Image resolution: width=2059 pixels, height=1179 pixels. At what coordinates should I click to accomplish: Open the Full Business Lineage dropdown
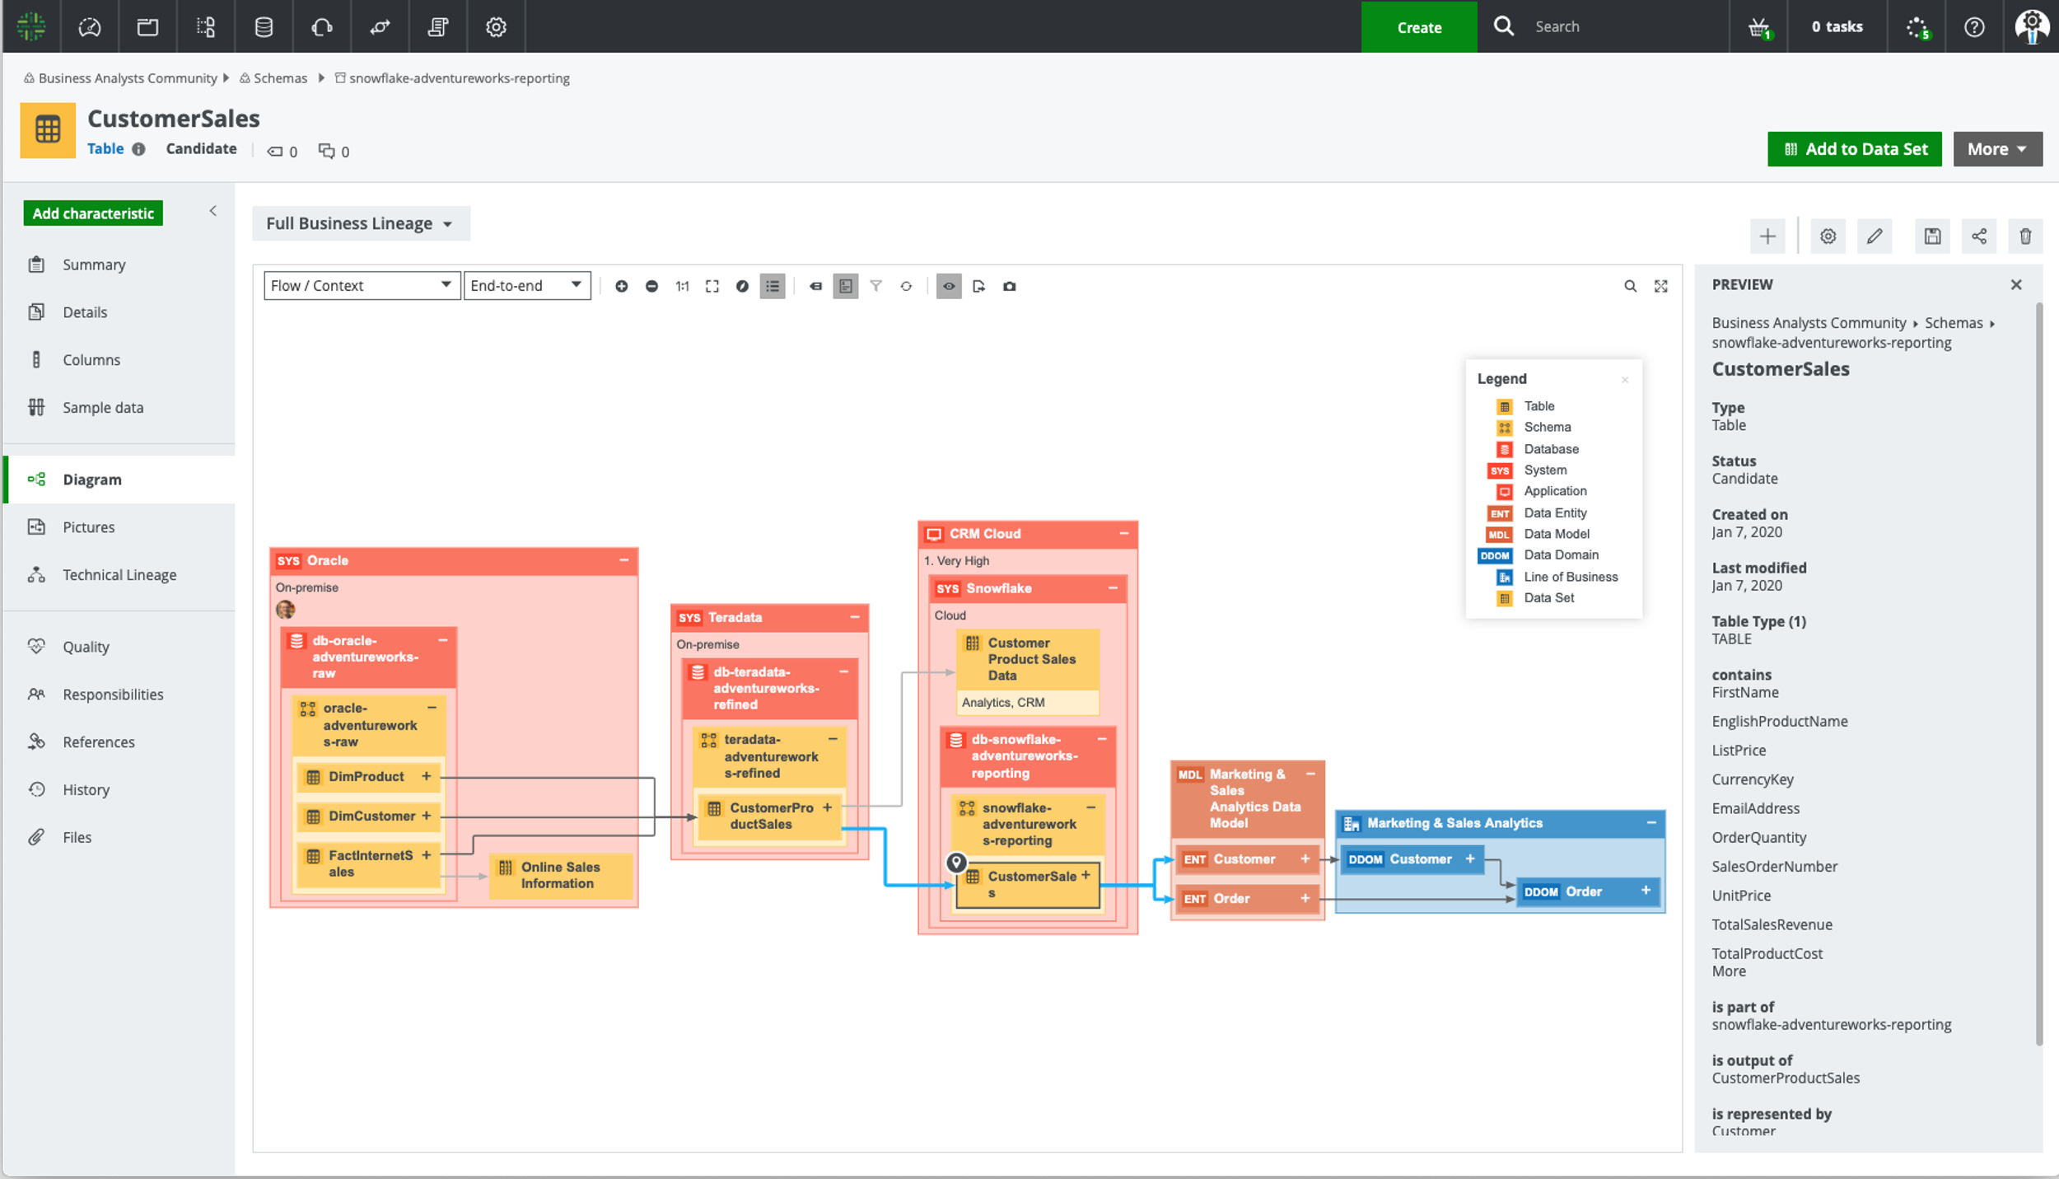click(360, 223)
